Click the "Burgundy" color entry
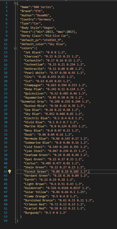 pyautogui.click(x=45, y=213)
